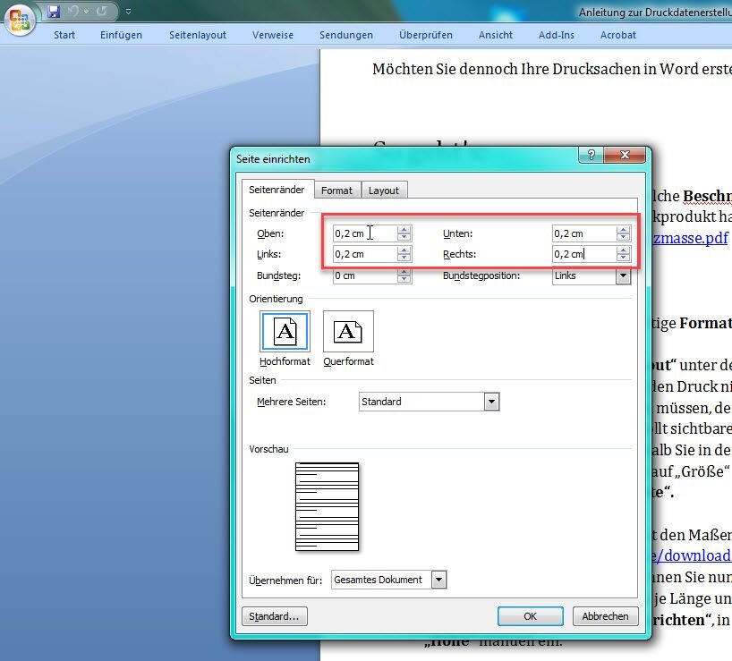This screenshot has width=732, height=661.
Task: Click into the Links margin input field
Action: tap(363, 254)
